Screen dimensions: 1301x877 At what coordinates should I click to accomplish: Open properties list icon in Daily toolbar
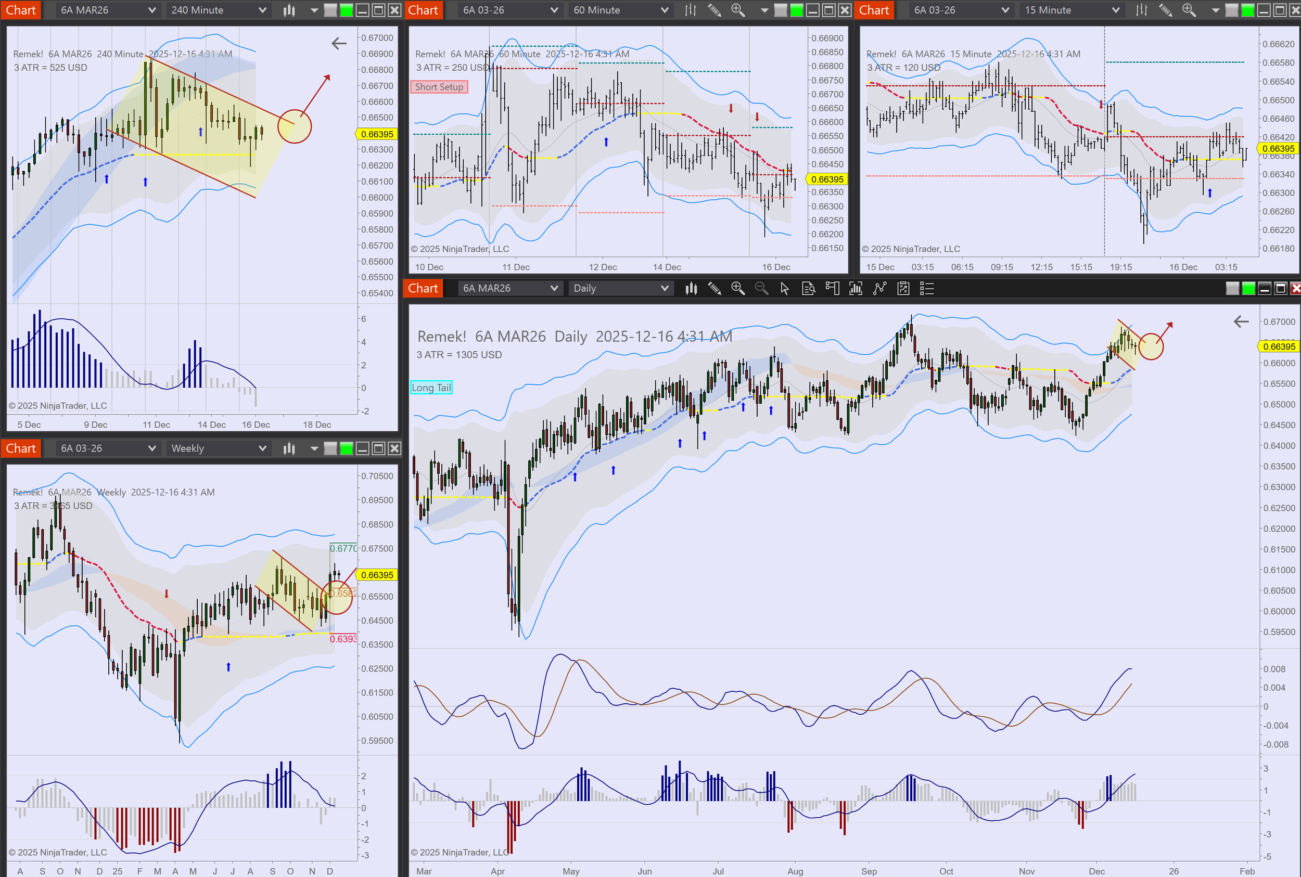927,288
